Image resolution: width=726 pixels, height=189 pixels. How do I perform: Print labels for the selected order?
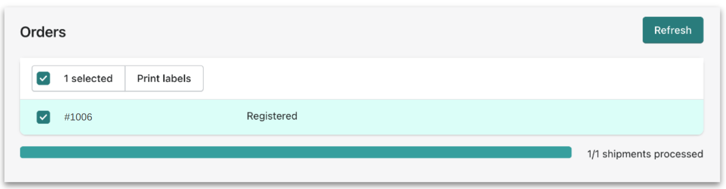click(x=164, y=78)
